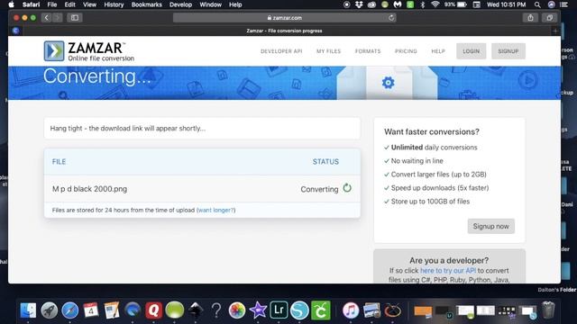
Task: Open the Help nav link
Action: 438,51
